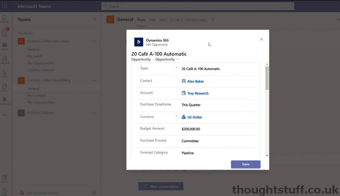Start a New conversation
Image resolution: width=340 pixels, height=196 pixels.
161,186
